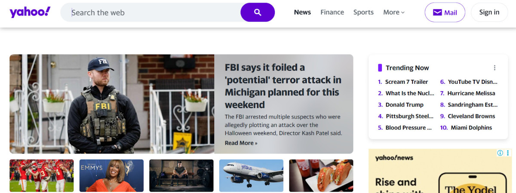Viewport: 516px width, 193px height.
Task: Open the tacos story thumbnail
Action: tap(321, 175)
